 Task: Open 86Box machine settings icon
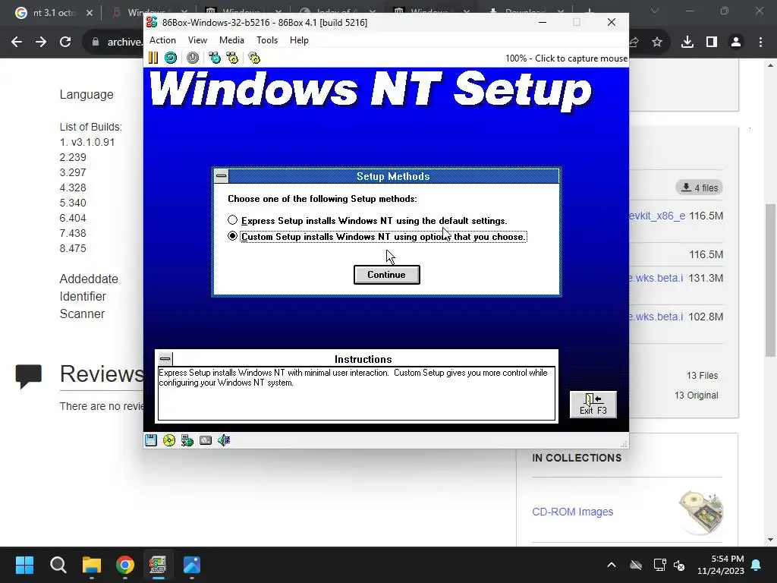(x=254, y=58)
